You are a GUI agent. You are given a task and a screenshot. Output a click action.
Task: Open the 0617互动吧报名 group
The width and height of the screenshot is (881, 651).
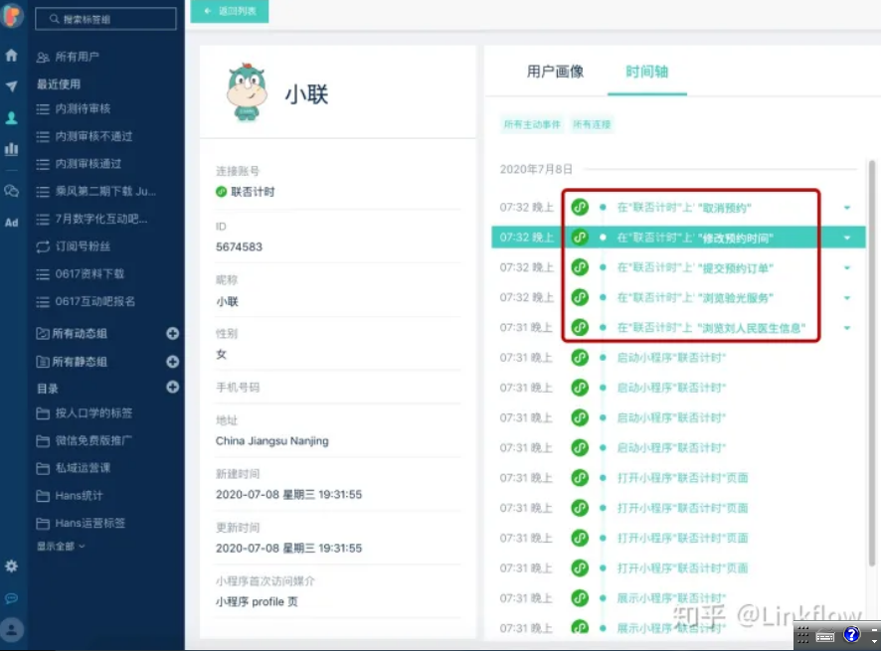click(x=86, y=301)
